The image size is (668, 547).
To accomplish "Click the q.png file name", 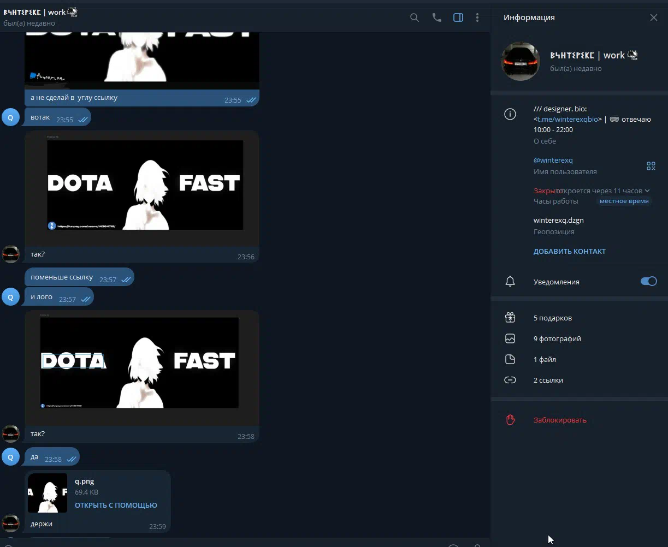I will (84, 481).
